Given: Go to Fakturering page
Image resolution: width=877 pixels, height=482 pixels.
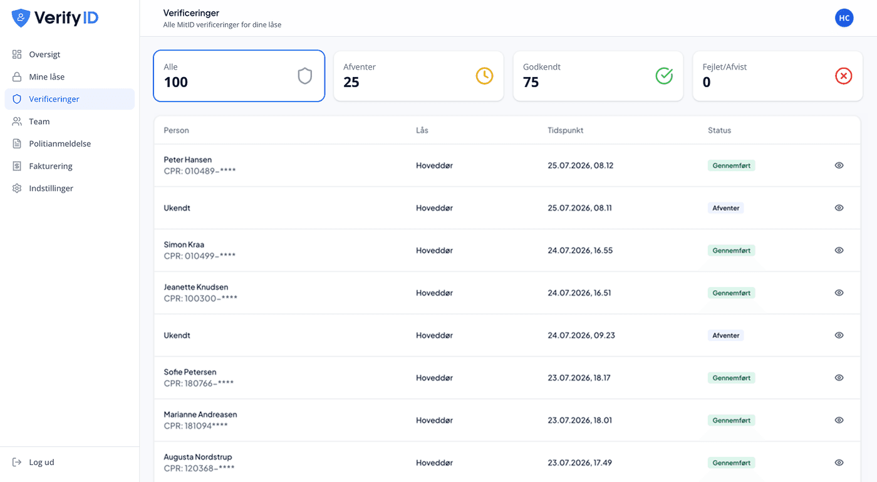Looking at the screenshot, I should pyautogui.click(x=70, y=166).
